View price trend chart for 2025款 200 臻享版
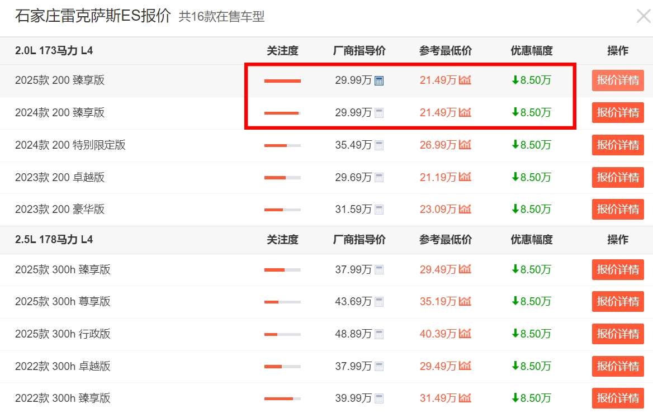Image resolution: width=653 pixels, height=413 pixels. point(465,80)
